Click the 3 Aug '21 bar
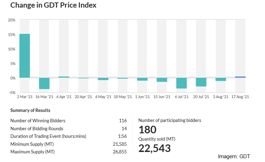265x162 pixels. 221,79
